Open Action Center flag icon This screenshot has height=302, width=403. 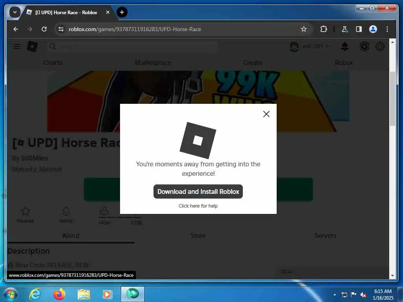[x=354, y=294]
